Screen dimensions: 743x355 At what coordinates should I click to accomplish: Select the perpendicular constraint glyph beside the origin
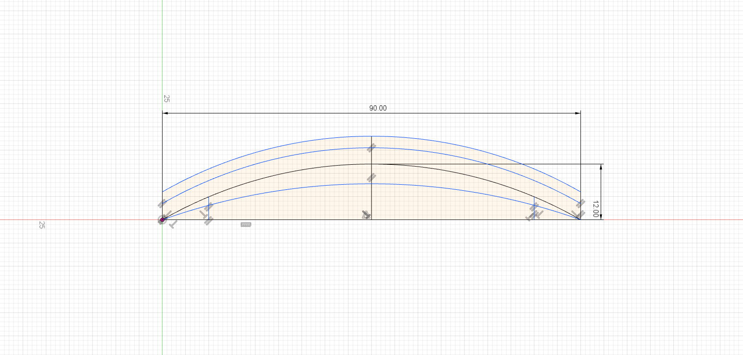(x=173, y=225)
